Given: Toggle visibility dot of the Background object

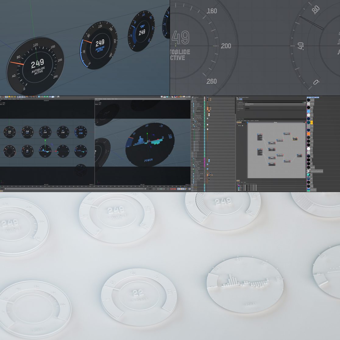Looking at the screenshot, I should (x=204, y=97).
